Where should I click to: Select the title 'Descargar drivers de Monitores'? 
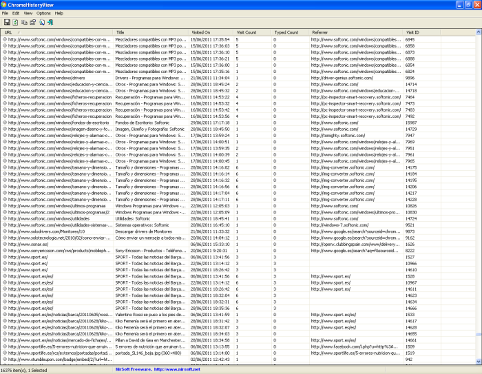pyautogui.click(x=144, y=232)
